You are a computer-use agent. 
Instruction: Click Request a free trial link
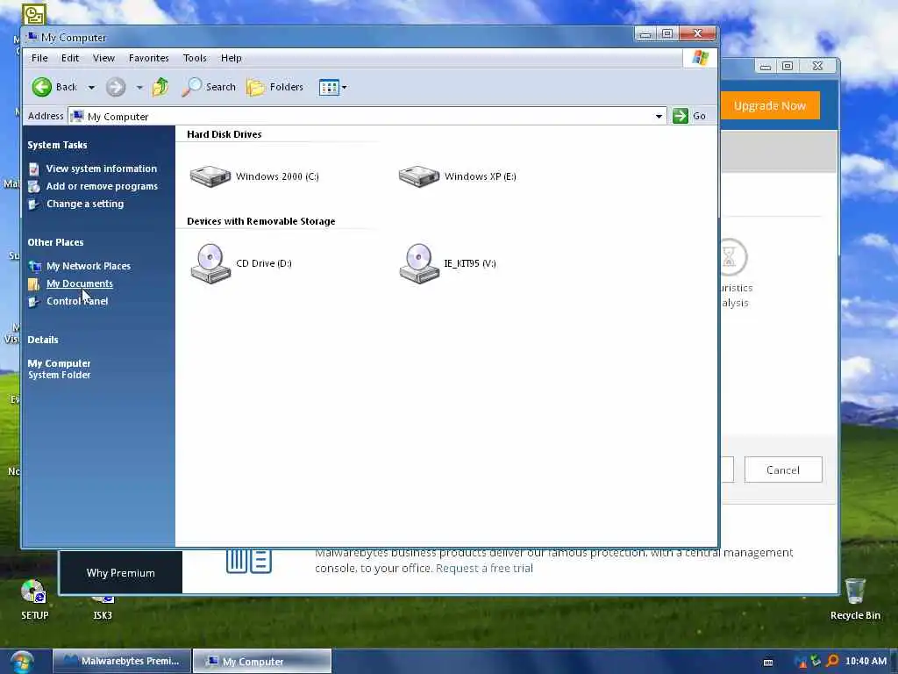(x=484, y=568)
